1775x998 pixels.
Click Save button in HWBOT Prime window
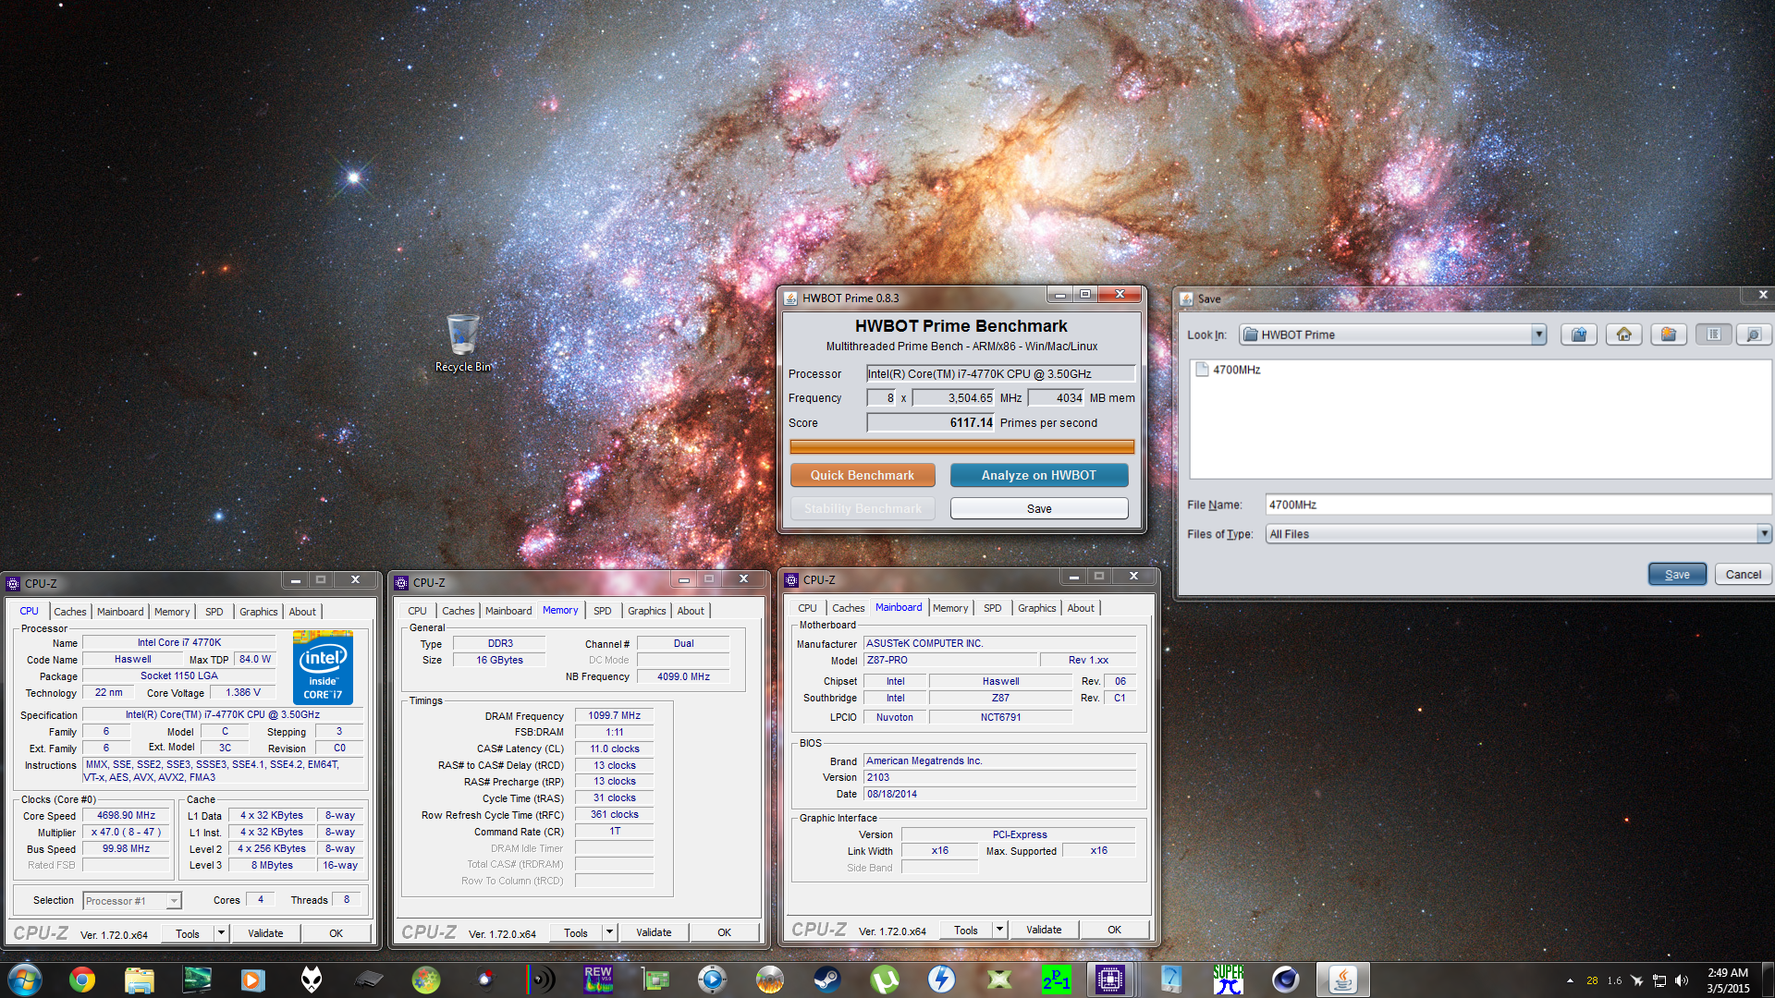[x=1039, y=508]
